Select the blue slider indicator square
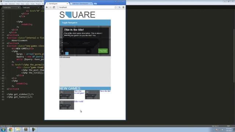Screen dimensions: 235x132 click(67, 54)
